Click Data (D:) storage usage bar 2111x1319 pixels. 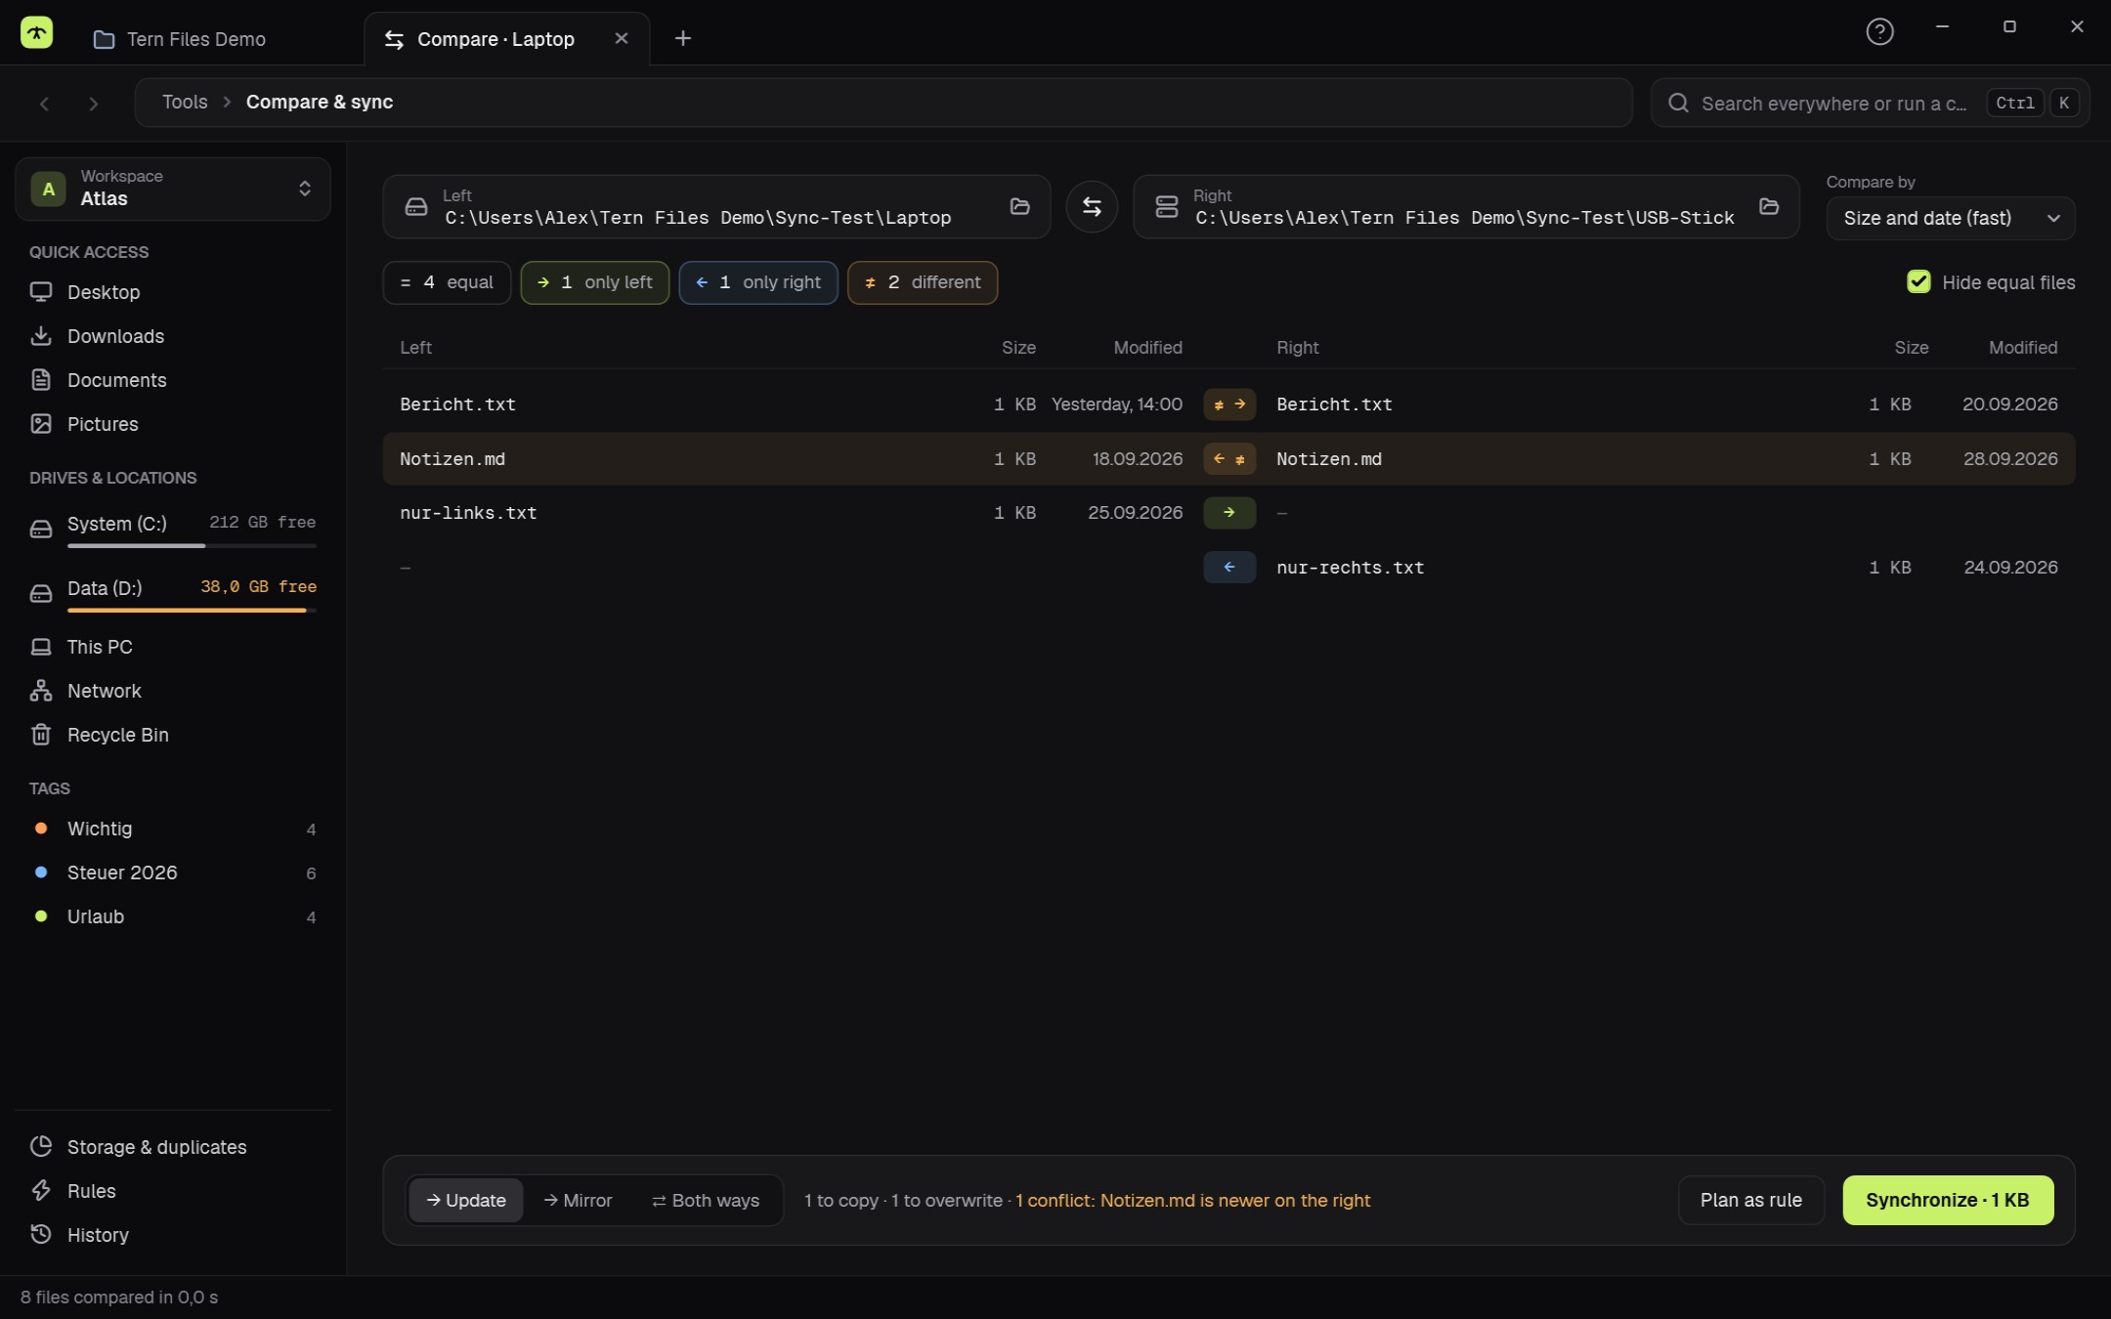[192, 610]
